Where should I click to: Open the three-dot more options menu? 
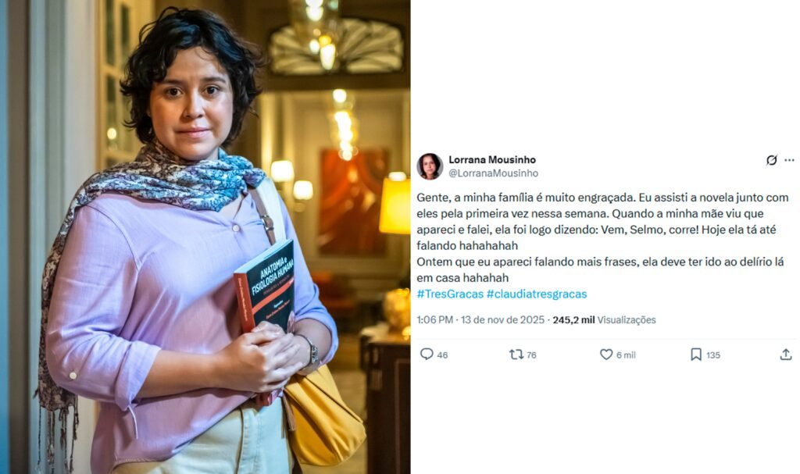[789, 160]
